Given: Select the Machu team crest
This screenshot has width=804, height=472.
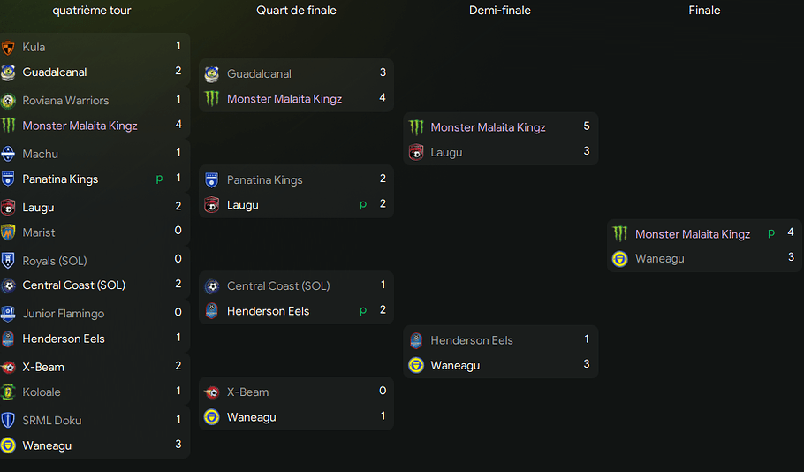Looking at the screenshot, I should coord(9,154).
